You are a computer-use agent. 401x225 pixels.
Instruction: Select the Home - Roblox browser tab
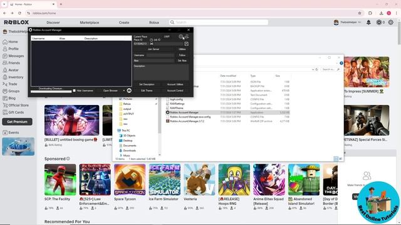click(x=33, y=4)
